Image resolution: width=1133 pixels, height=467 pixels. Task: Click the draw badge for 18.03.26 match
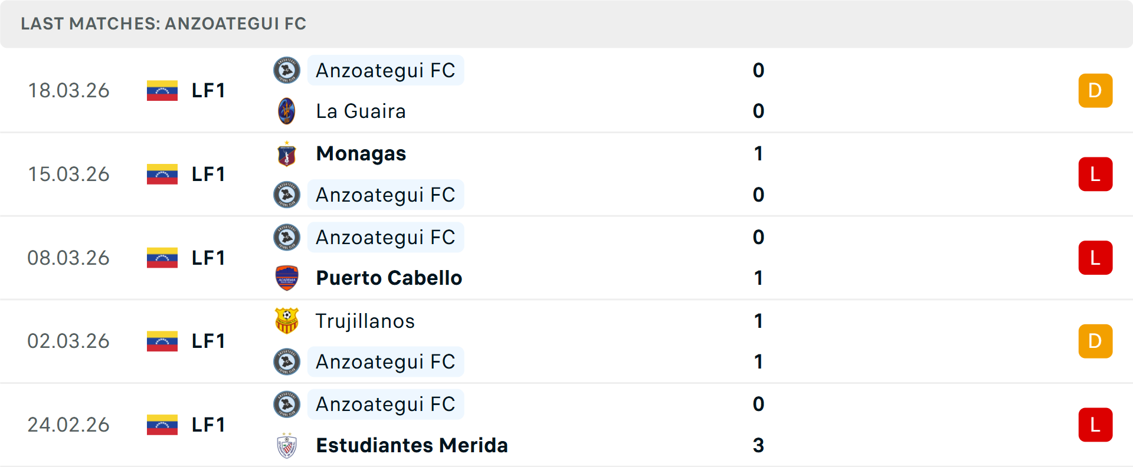1095,90
